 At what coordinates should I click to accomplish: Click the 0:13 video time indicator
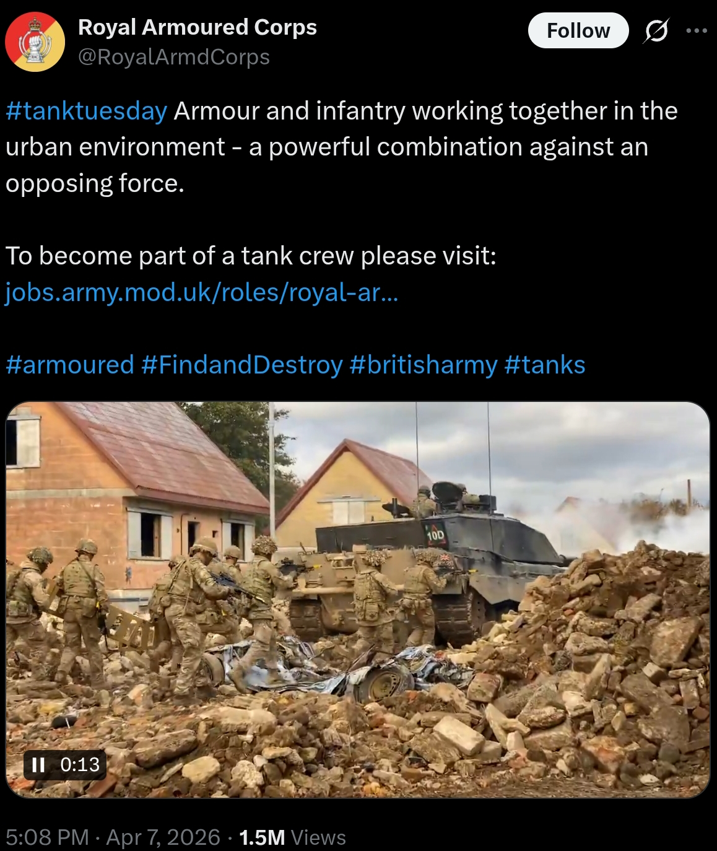coord(80,765)
